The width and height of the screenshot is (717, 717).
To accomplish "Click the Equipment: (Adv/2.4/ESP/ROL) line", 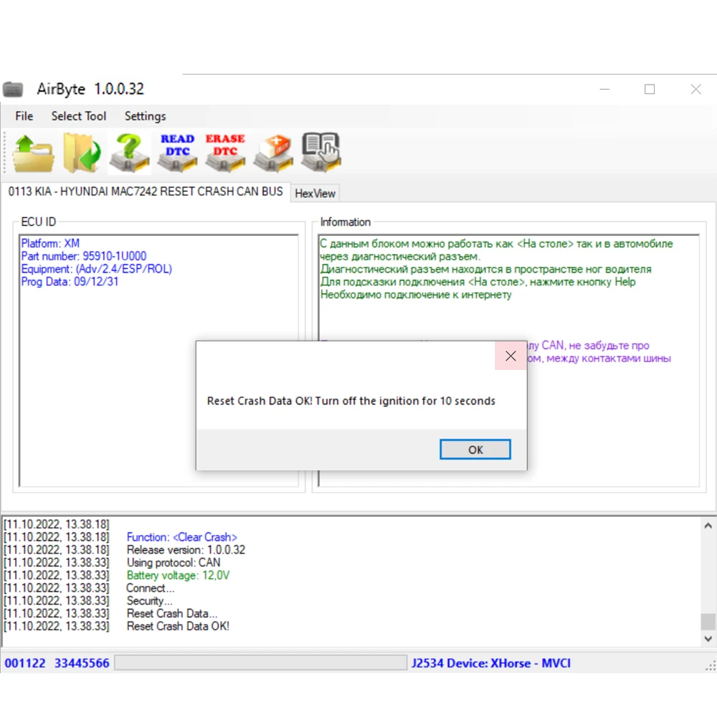I will point(97,269).
